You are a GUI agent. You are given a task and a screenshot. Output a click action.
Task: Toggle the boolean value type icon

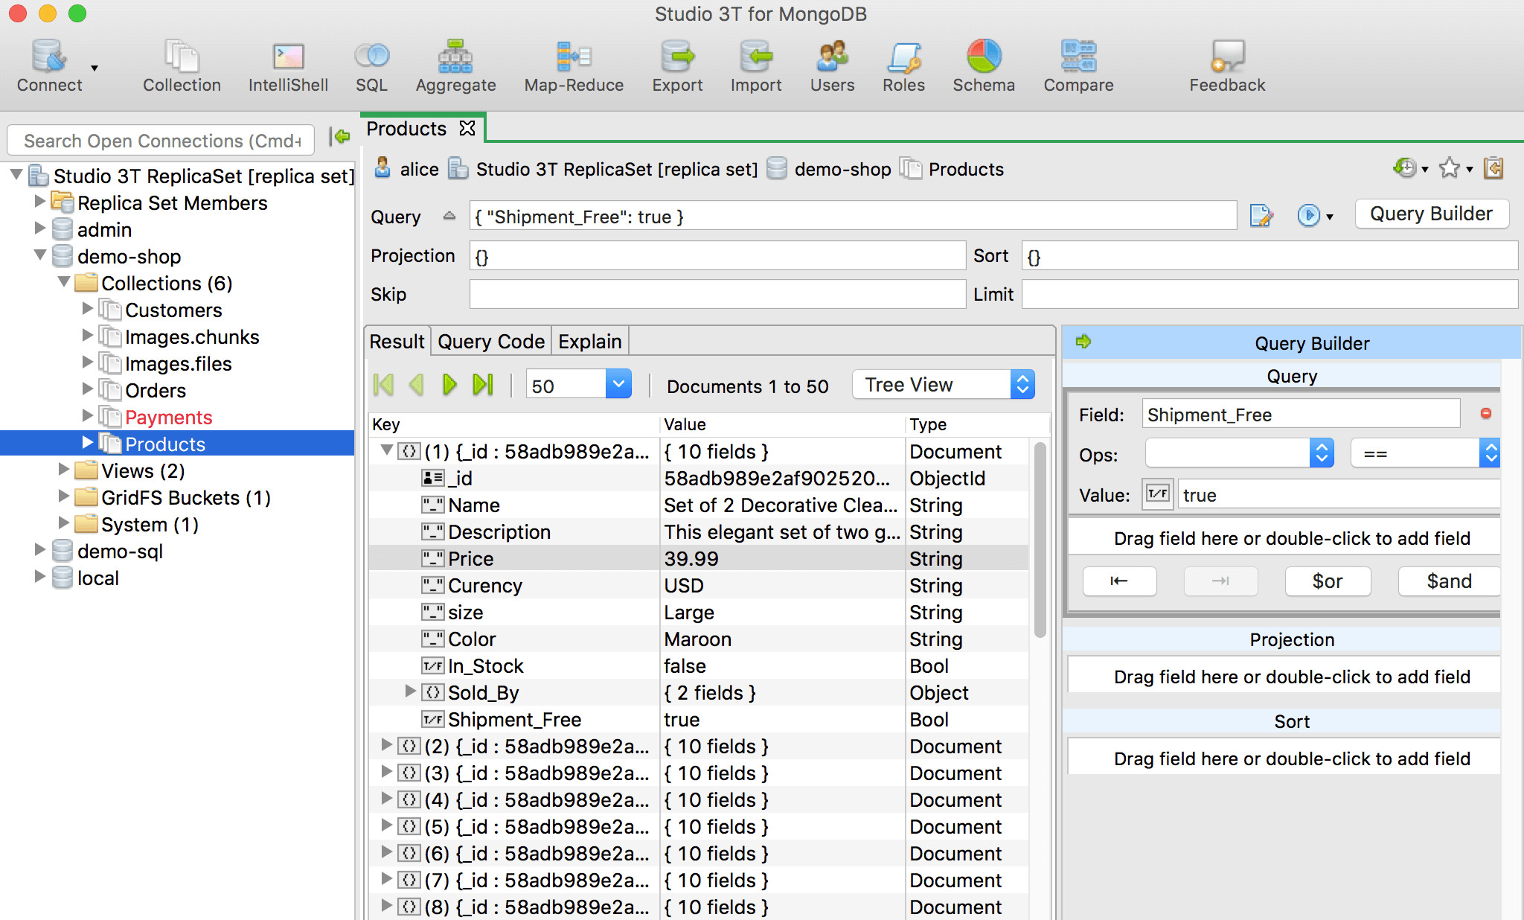pos(1158,494)
